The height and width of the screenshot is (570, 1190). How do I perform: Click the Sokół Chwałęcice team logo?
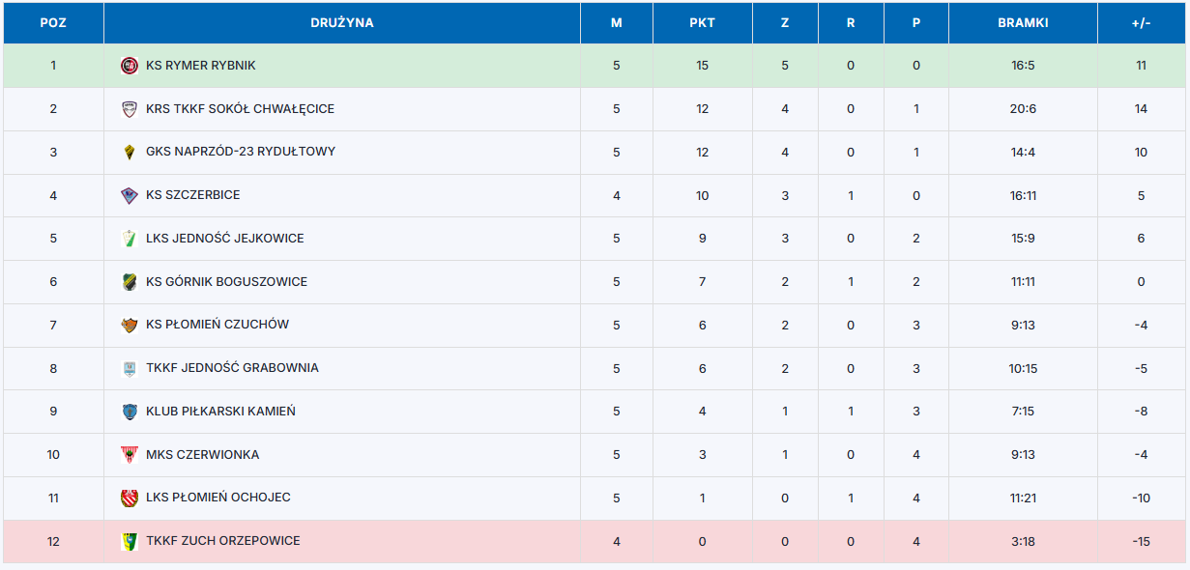[130, 109]
